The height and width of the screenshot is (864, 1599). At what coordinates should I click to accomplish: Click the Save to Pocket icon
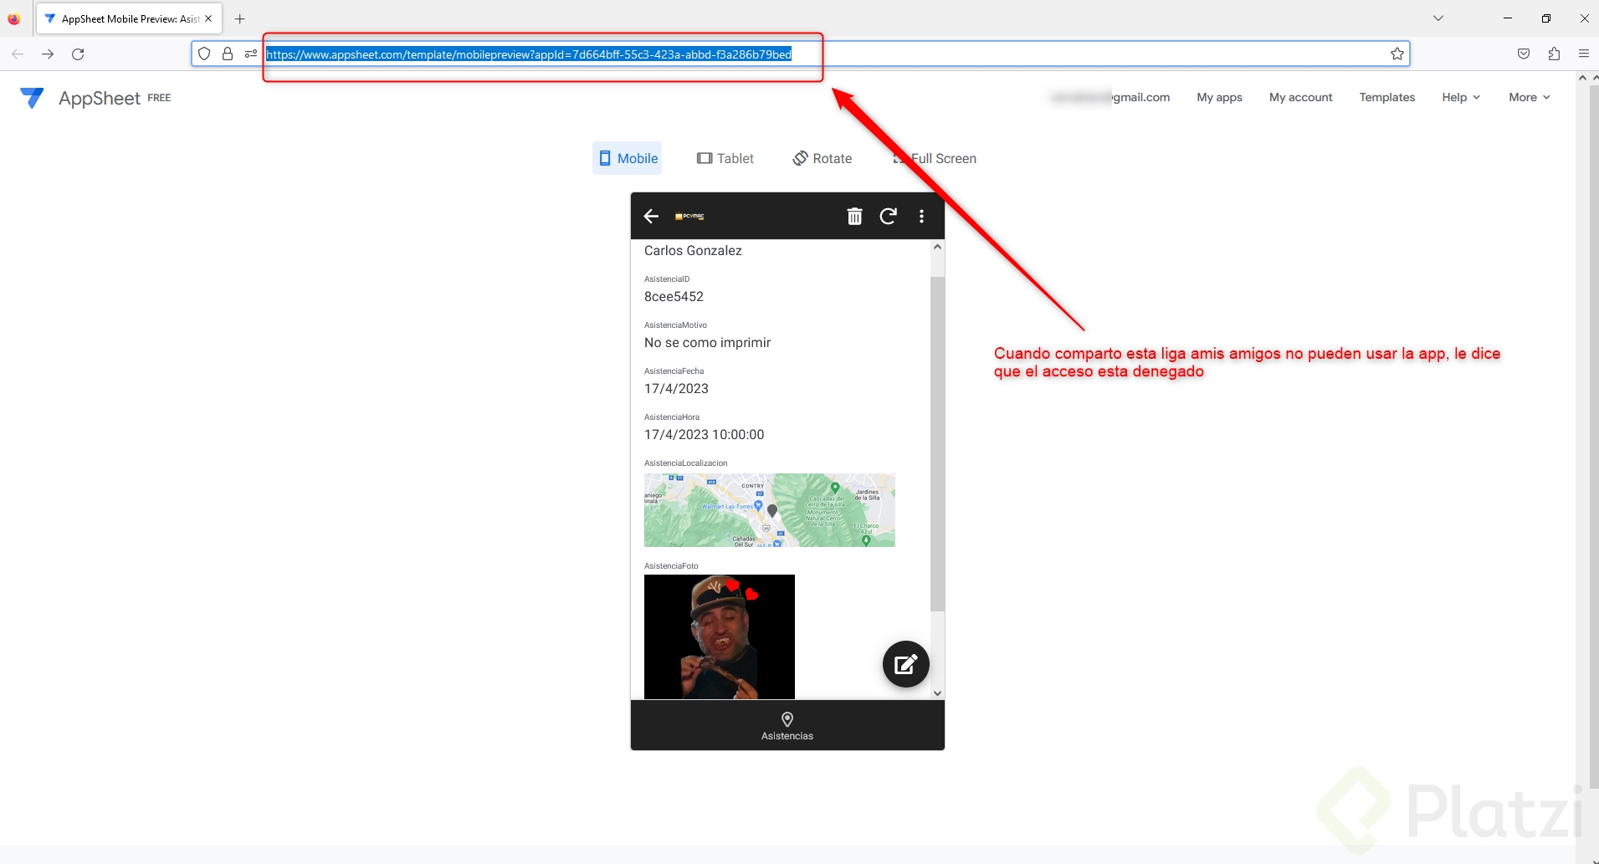(x=1524, y=54)
